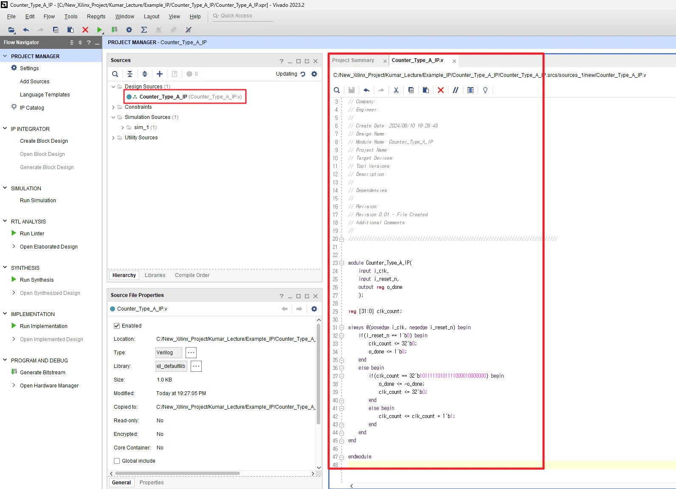
Task: Click the browse button next to Verilog type
Action: click(191, 353)
